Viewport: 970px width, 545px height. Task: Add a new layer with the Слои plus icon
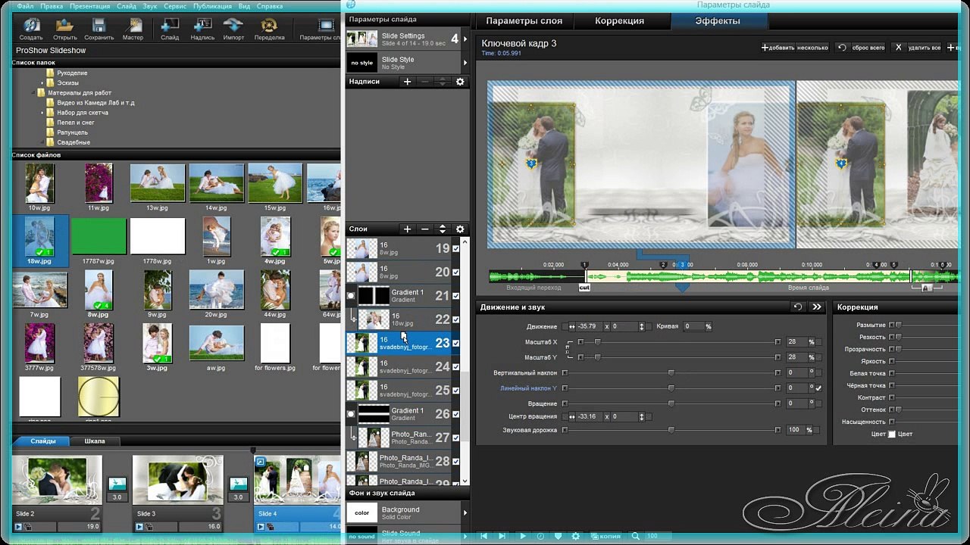point(407,229)
